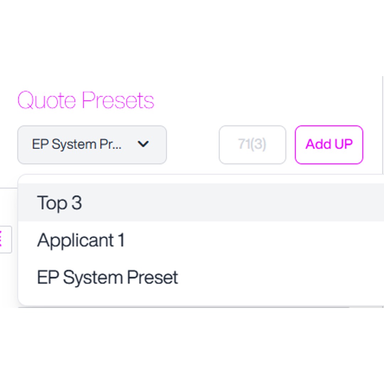Click the Quote Presets heading
This screenshot has height=384, width=384.
(x=86, y=100)
